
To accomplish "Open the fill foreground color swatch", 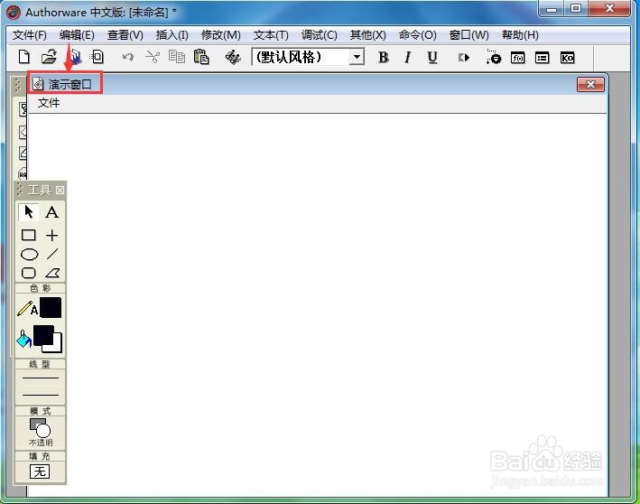I will pyautogui.click(x=43, y=335).
